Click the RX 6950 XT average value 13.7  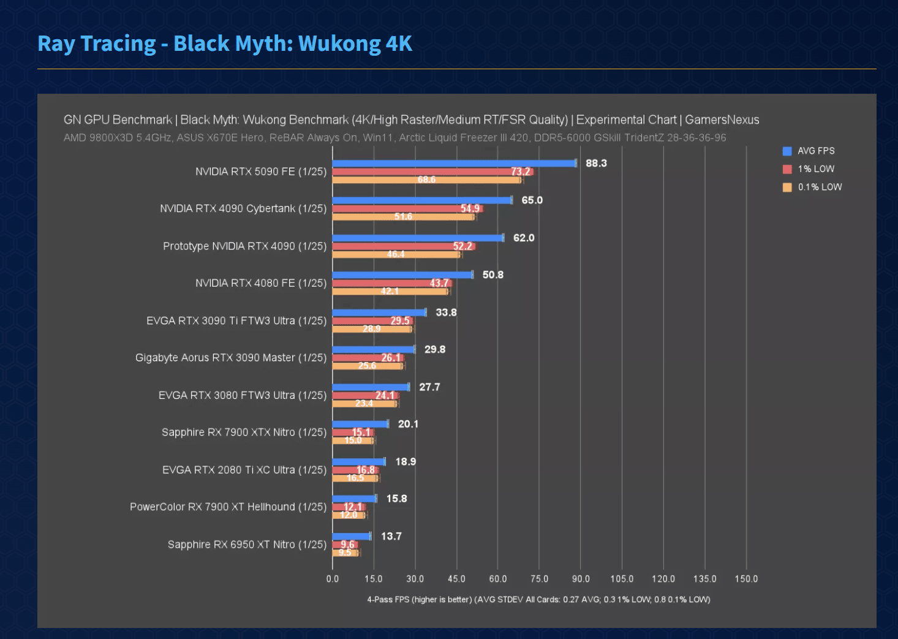click(x=391, y=537)
